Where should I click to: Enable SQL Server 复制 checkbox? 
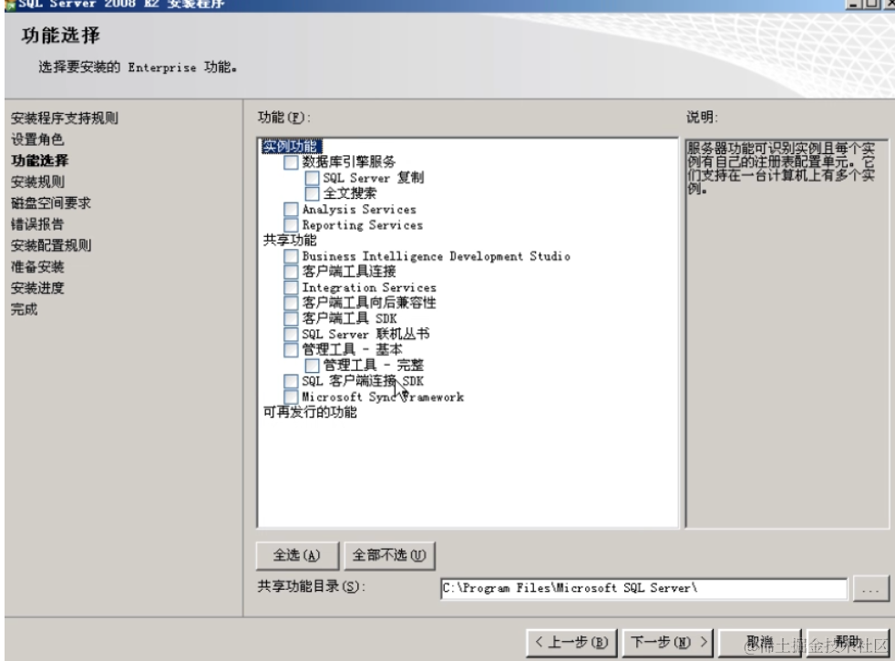[312, 178]
